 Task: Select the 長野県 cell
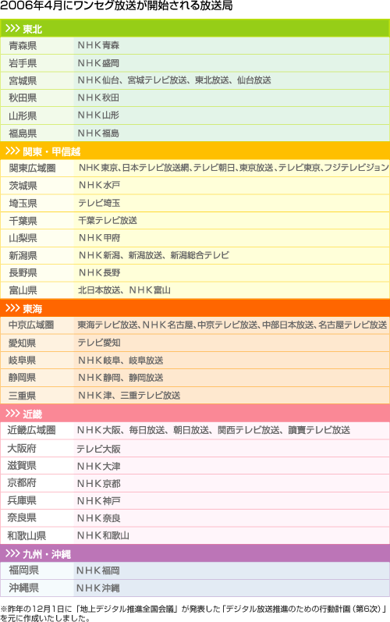tap(37, 273)
